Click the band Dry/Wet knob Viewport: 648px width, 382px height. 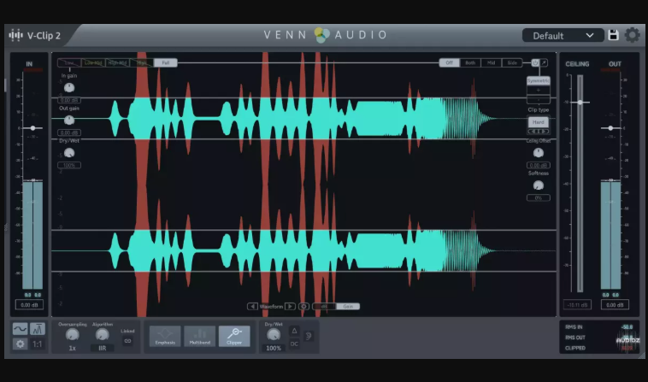(x=69, y=153)
